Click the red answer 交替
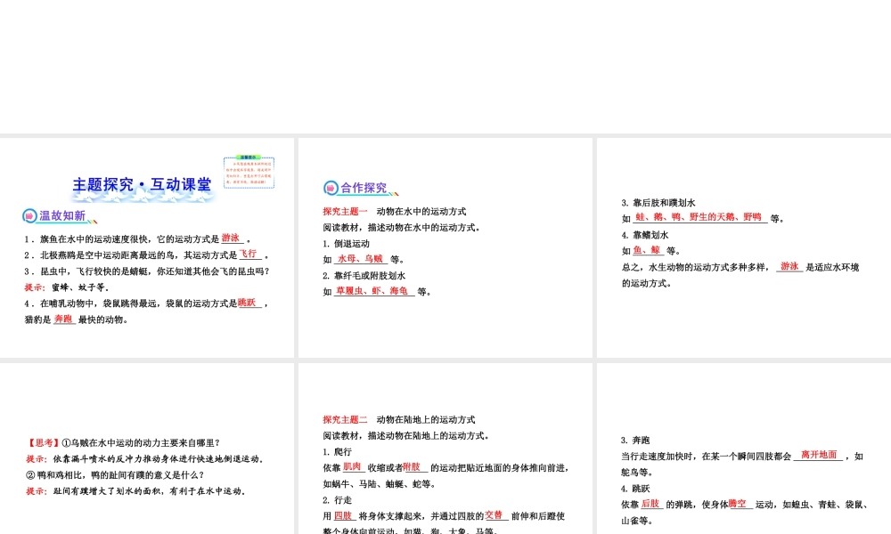This screenshot has height=534, width=891. tap(494, 514)
